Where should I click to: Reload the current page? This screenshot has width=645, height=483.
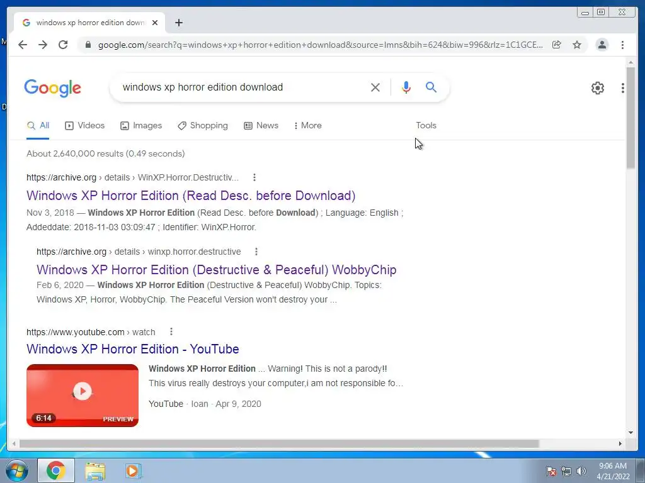click(x=63, y=45)
